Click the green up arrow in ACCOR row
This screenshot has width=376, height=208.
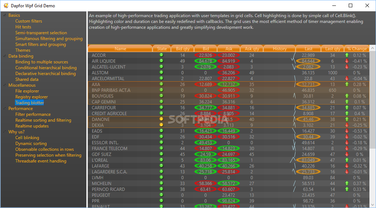[347, 55]
